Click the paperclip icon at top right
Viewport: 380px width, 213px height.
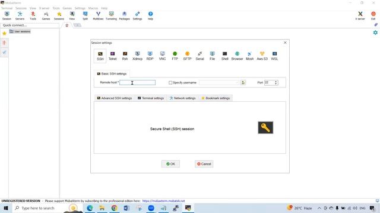click(x=376, y=25)
